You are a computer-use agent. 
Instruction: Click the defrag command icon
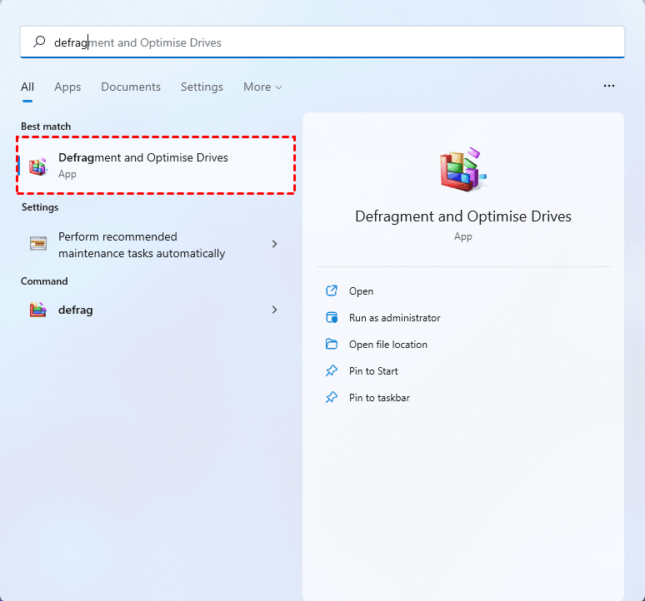pos(37,310)
